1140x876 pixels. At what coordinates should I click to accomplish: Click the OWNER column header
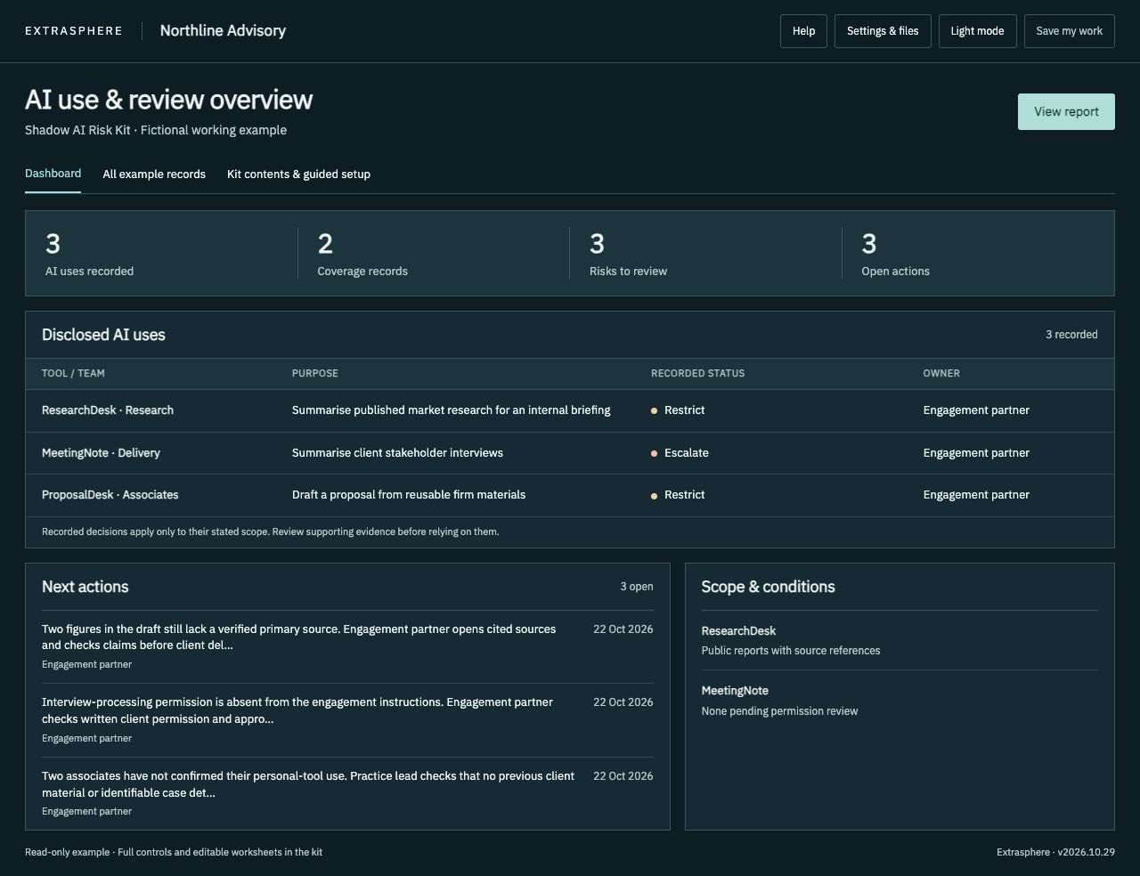(x=941, y=374)
